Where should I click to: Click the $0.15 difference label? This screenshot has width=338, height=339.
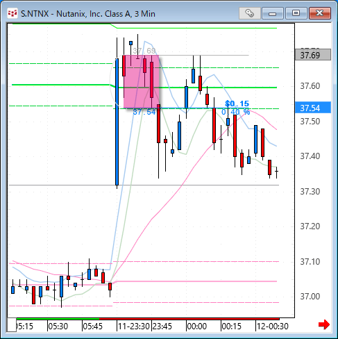click(237, 104)
